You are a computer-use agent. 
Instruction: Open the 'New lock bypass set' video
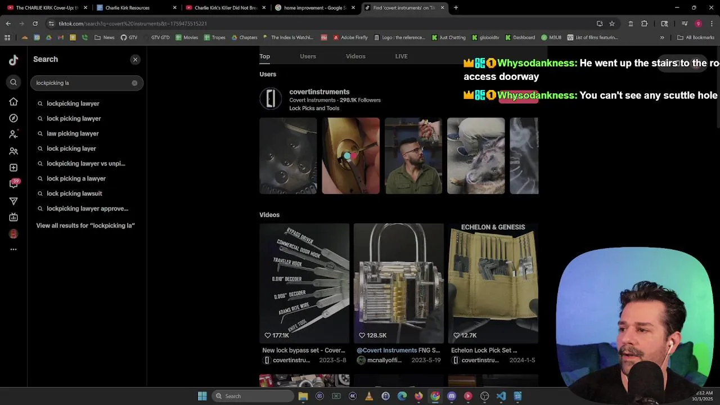point(304,283)
